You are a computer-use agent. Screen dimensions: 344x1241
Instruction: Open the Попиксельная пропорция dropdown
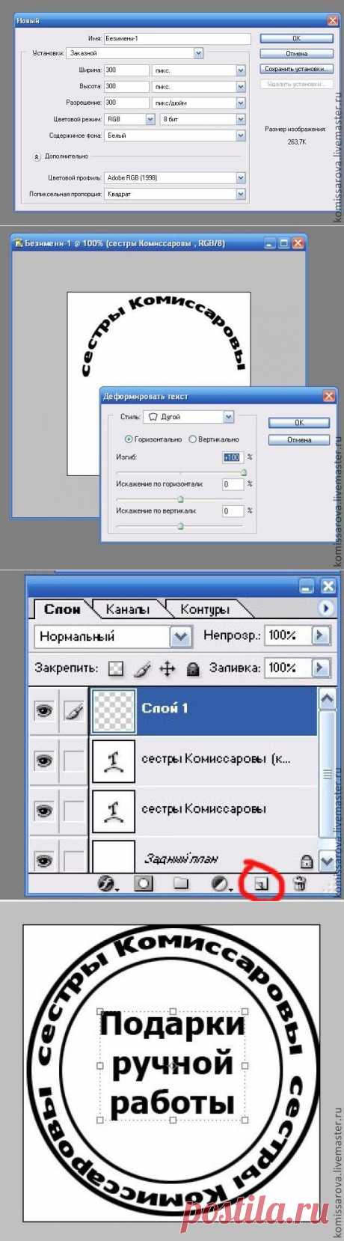[241, 194]
